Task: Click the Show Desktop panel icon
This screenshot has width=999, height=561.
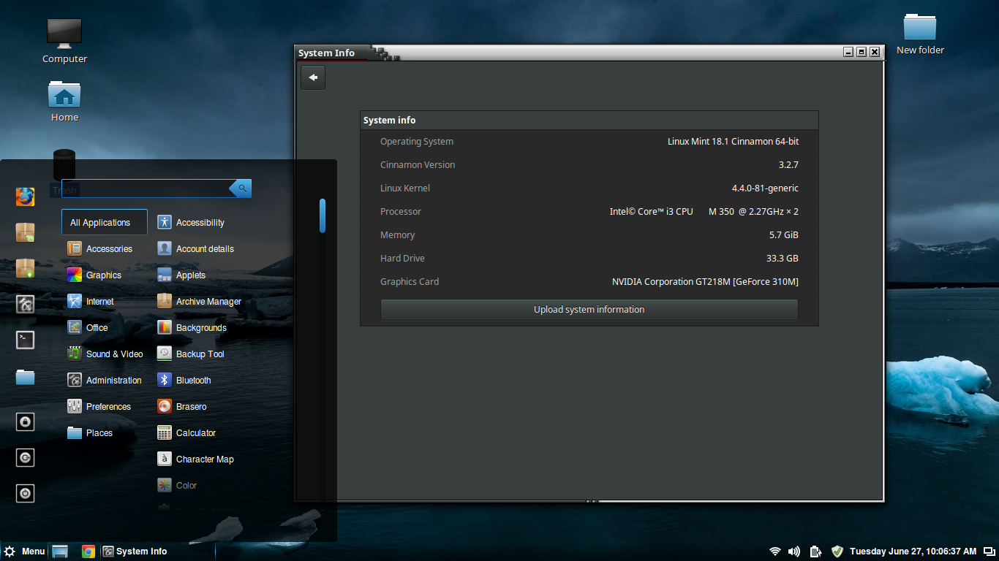Action: [60, 552]
